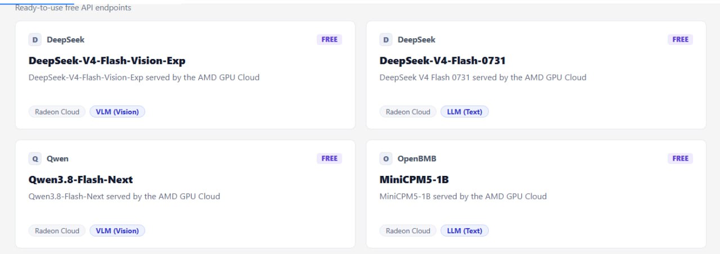Click the 'D' provider icon on DeepSeek-V4-Flash-0731 card
The image size is (720, 254).
(386, 40)
